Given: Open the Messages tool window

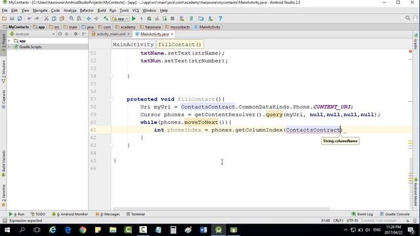Looking at the screenshot, I should coord(108,214).
